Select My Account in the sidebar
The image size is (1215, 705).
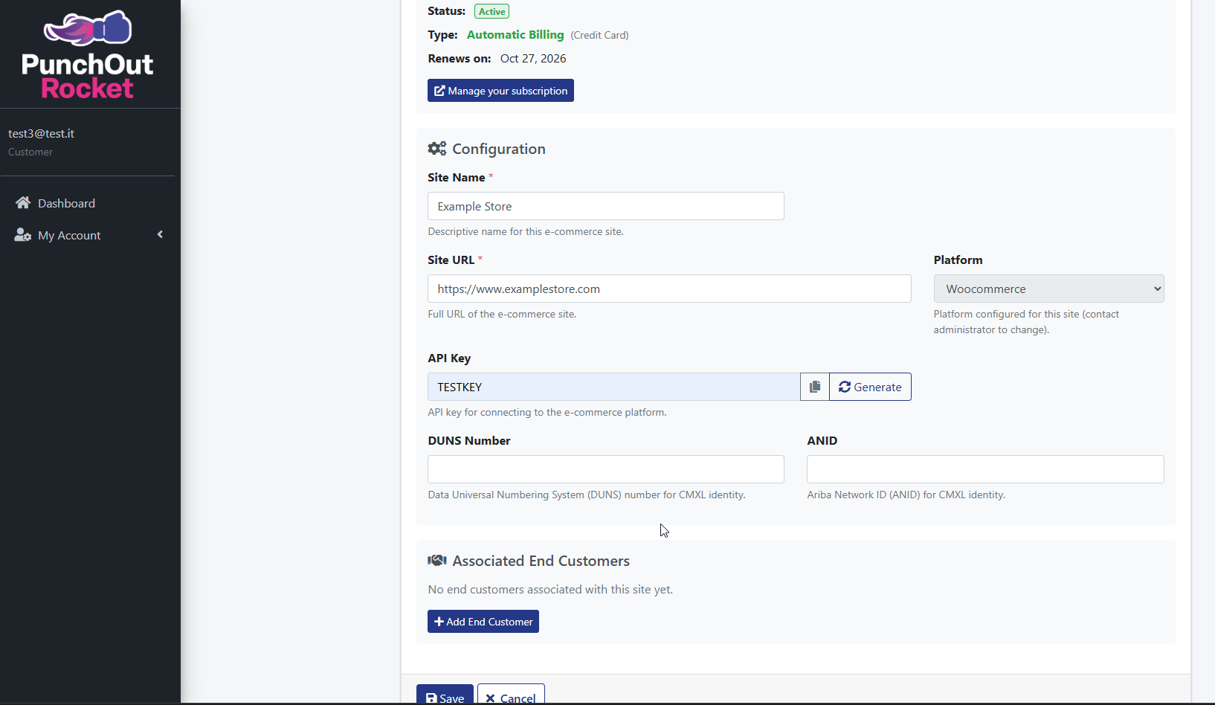(69, 235)
